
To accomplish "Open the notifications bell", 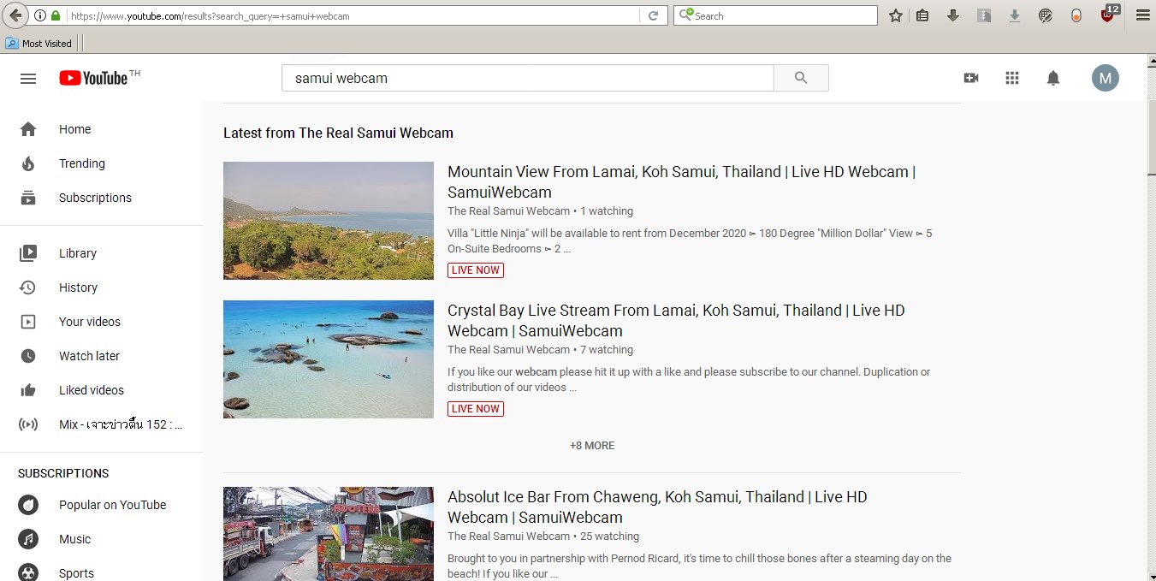I will point(1053,78).
